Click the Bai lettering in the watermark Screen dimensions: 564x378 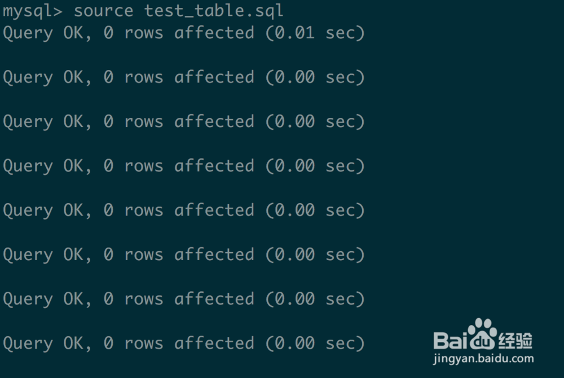point(450,341)
